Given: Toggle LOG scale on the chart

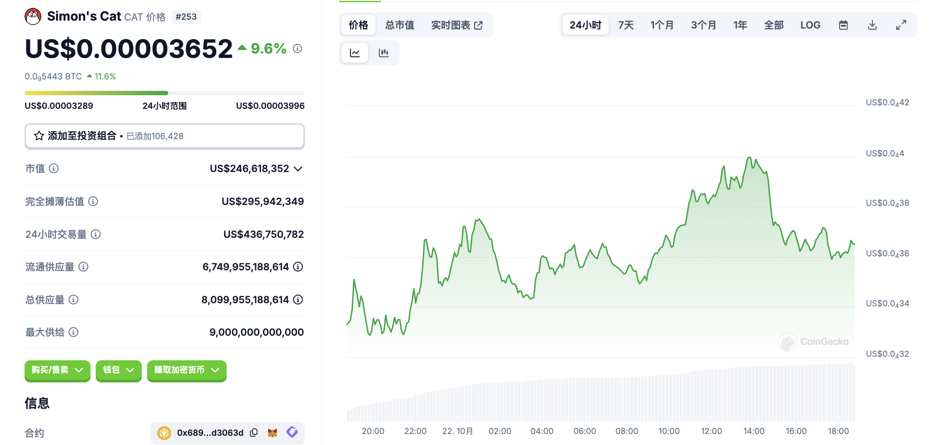Looking at the screenshot, I should (x=810, y=25).
